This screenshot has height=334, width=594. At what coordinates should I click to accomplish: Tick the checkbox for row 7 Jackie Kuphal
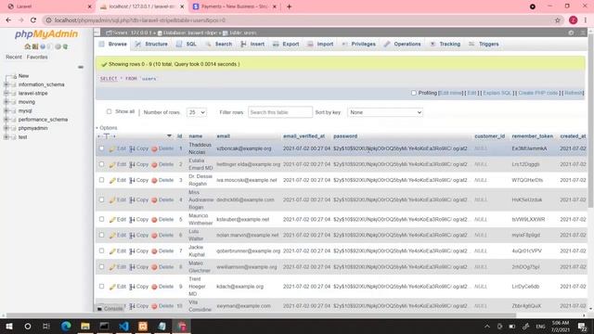pos(101,250)
